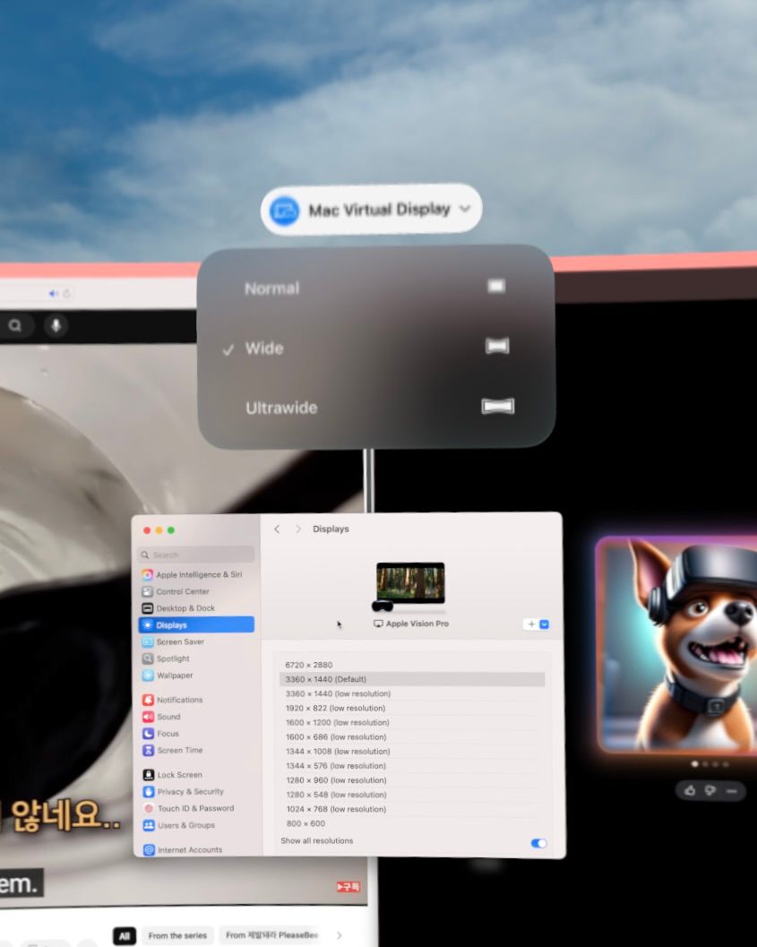Click the microphone voice search icon
This screenshot has width=757, height=947.
click(56, 326)
